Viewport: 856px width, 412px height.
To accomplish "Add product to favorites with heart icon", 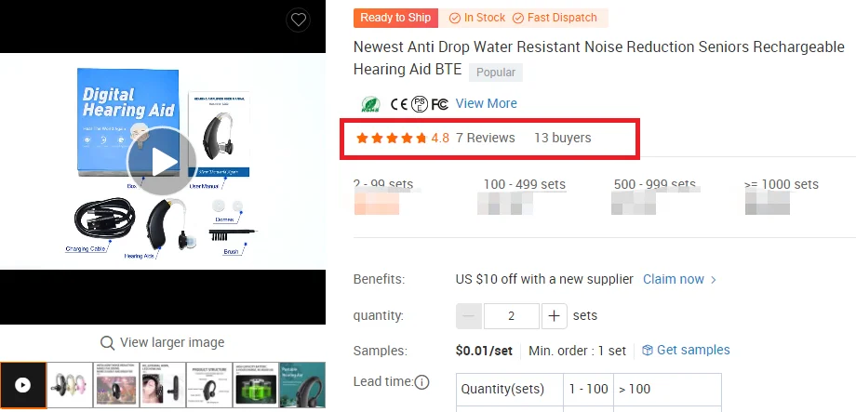I will coord(298,20).
